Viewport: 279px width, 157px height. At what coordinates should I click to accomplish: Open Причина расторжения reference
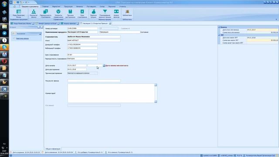(x=70, y=14)
